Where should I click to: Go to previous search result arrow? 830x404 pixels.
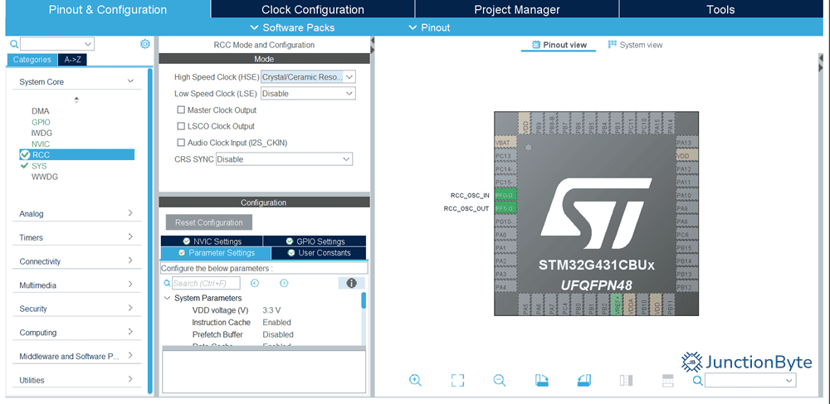click(x=255, y=284)
